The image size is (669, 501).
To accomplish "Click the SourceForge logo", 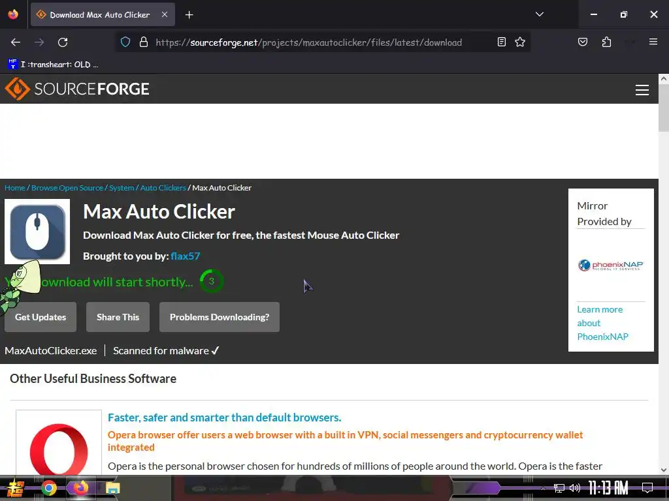I will point(77,89).
